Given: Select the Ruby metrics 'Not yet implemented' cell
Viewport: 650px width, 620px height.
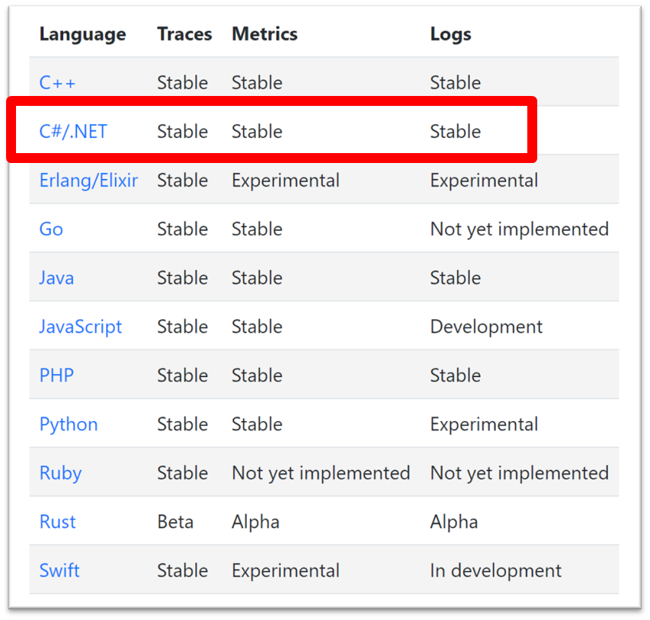Looking at the screenshot, I should [x=321, y=473].
